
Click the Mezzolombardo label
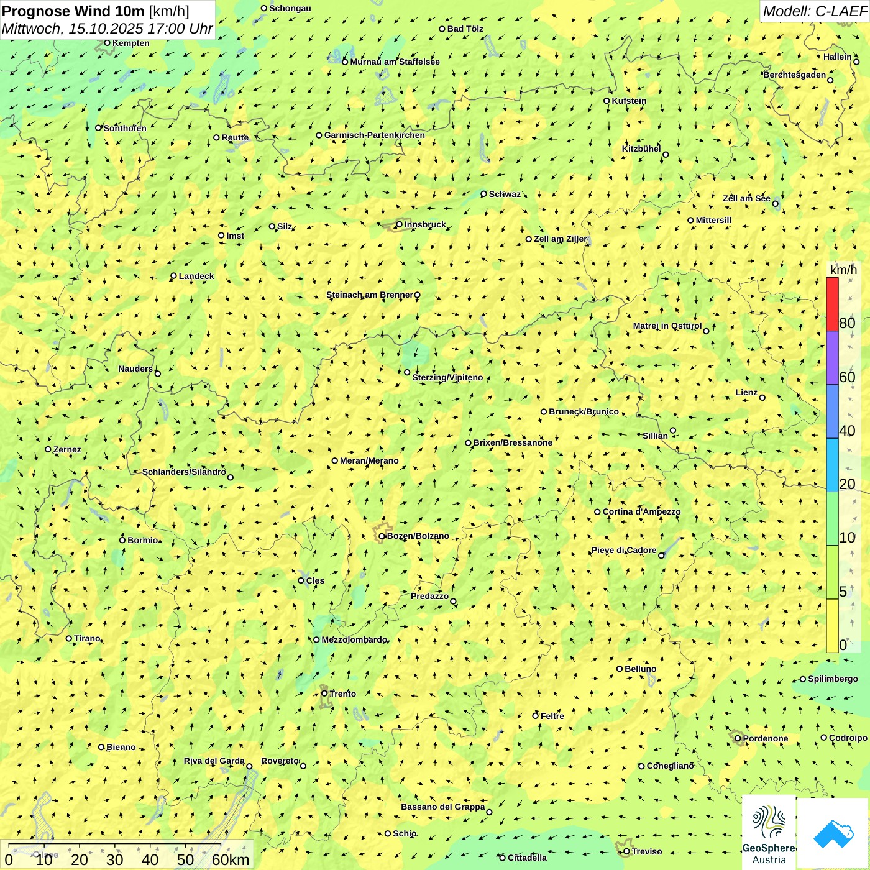354,639
